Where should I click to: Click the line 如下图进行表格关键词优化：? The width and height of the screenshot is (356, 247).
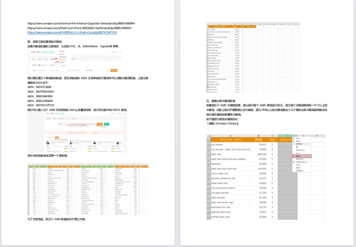(222, 119)
